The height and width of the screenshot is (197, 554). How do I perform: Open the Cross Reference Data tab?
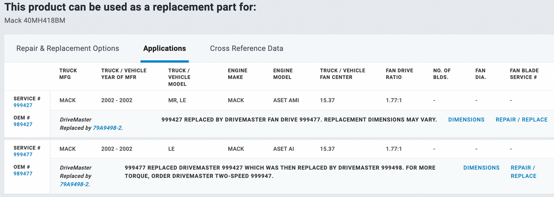click(246, 48)
